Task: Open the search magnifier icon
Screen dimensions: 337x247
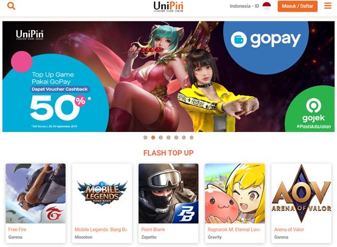Action: pos(11,6)
